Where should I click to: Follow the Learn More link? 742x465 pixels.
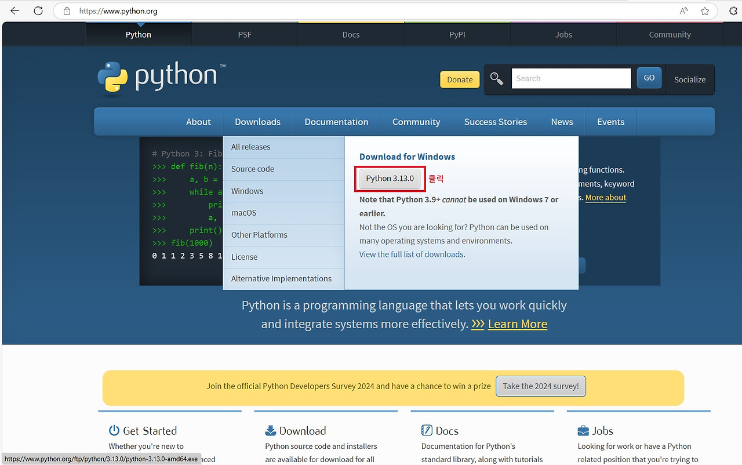click(518, 324)
